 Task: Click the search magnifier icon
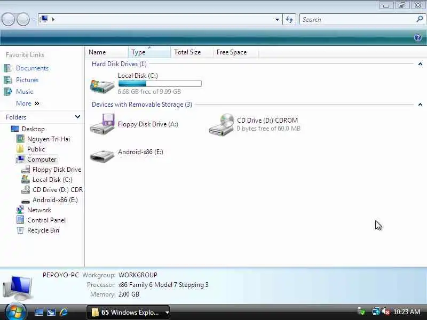420,19
